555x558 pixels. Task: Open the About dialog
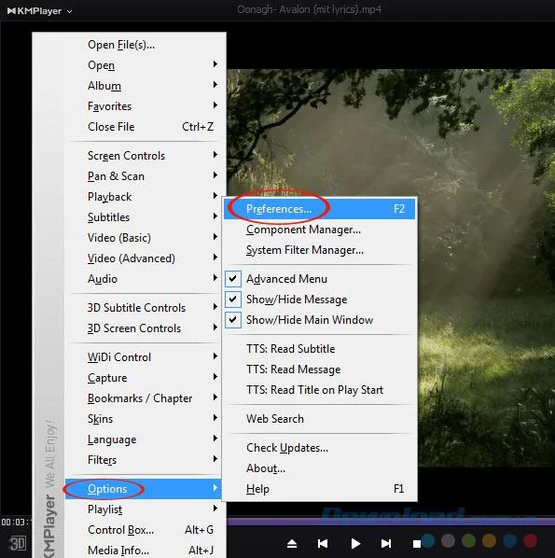click(320, 468)
